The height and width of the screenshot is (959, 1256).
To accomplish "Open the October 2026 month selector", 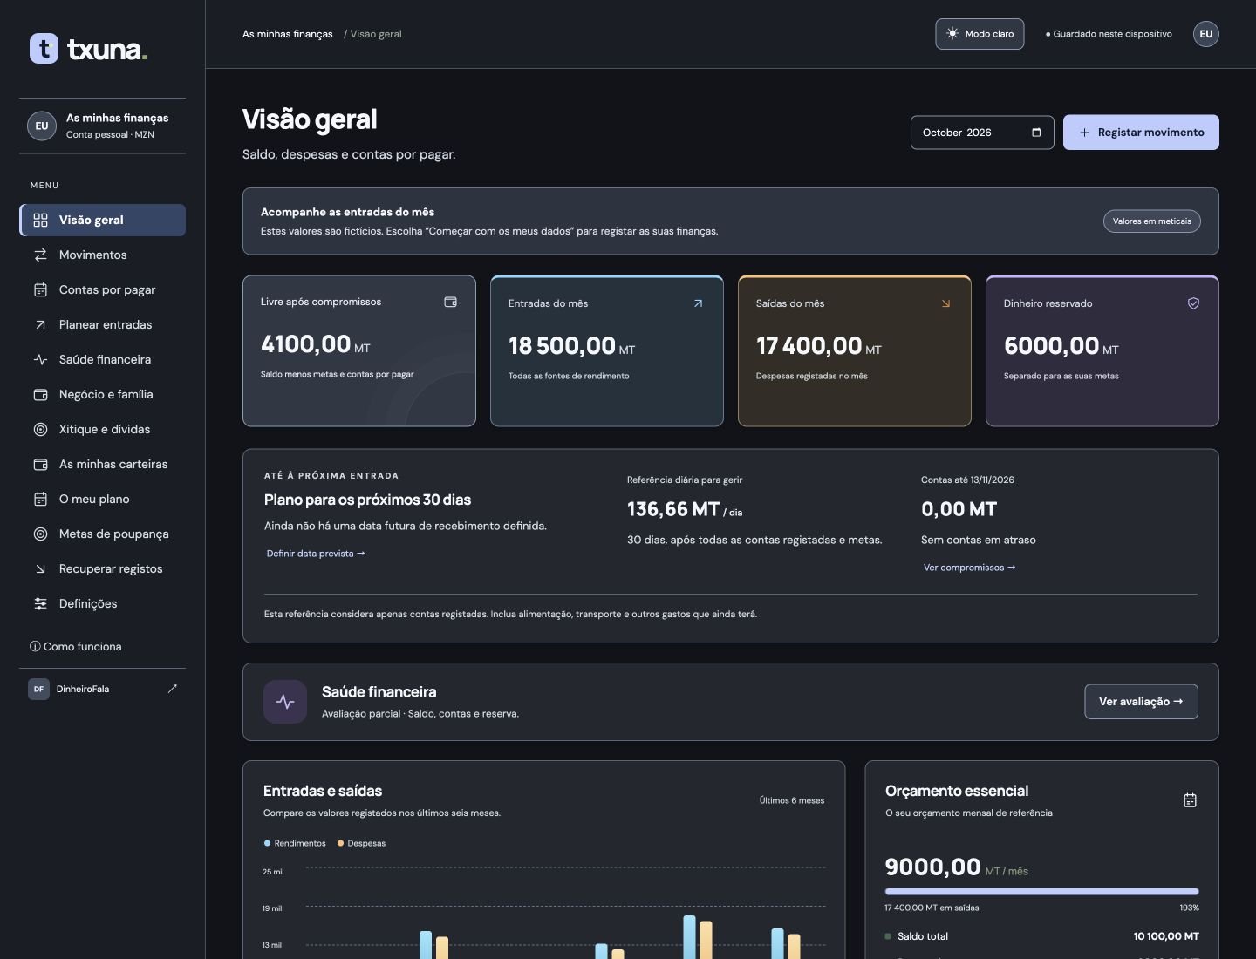I will point(982,133).
